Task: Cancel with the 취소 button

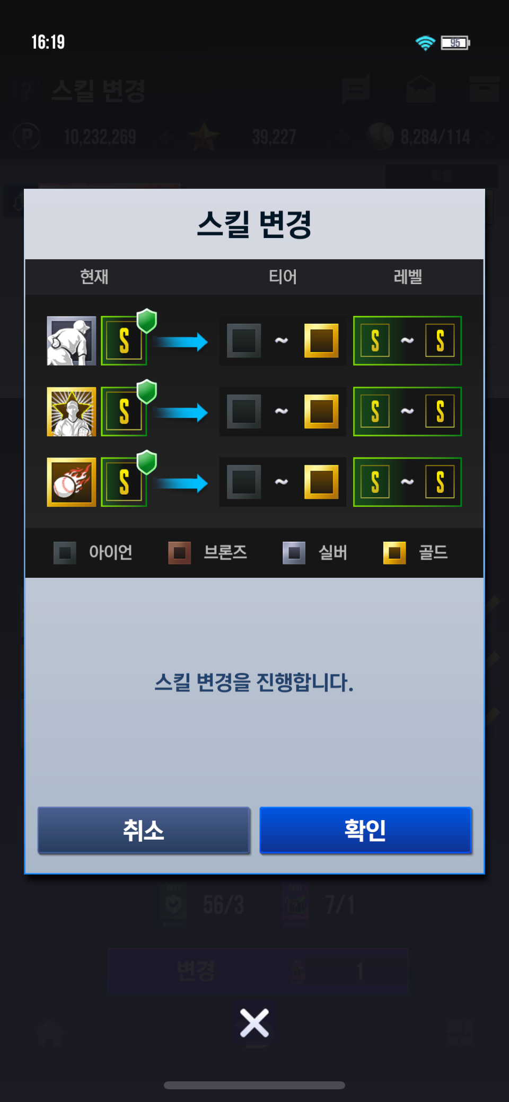Action: point(144,830)
